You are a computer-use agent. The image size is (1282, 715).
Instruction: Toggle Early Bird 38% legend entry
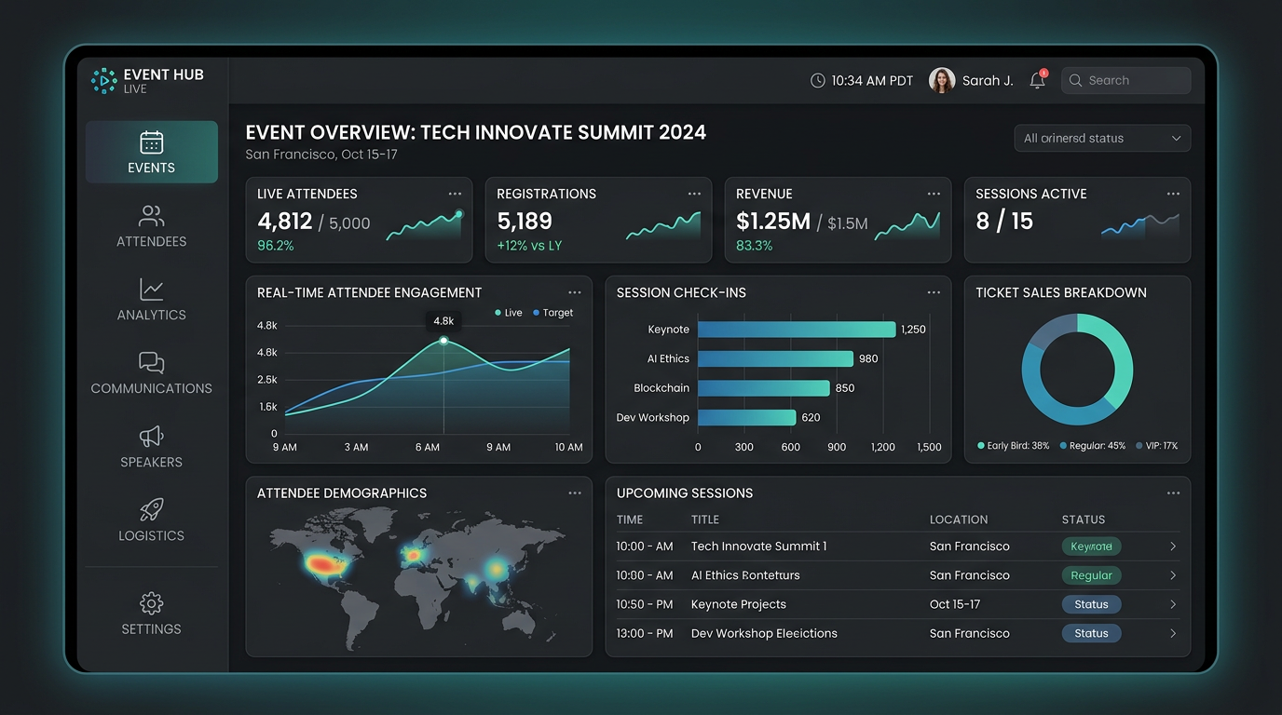click(1013, 446)
